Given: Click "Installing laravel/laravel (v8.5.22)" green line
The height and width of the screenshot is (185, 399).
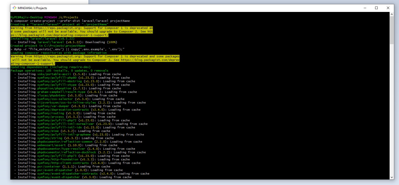Looking at the screenshot, I should coord(43,39).
